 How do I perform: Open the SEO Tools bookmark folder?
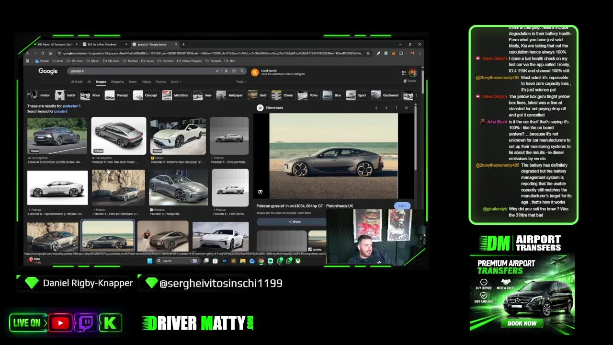(x=75, y=61)
